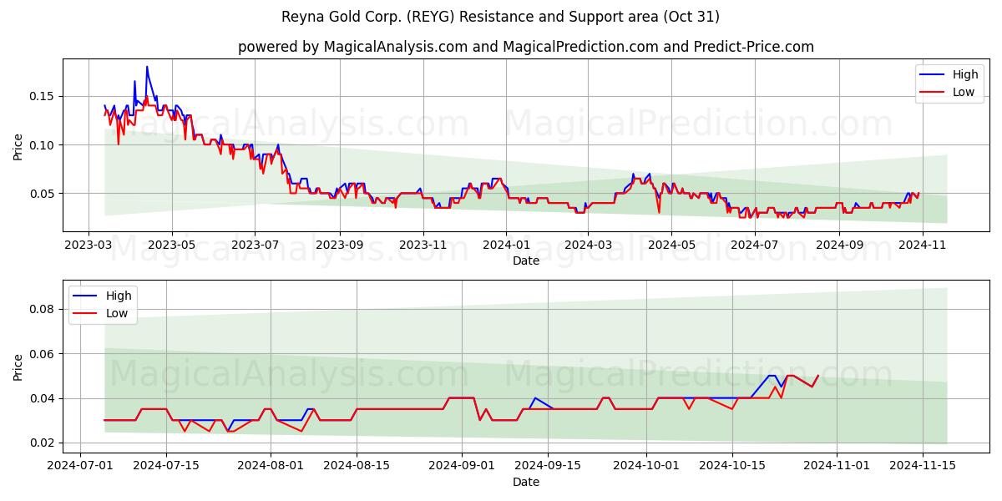Click the bottom chart 'Date' axis label

point(526,482)
